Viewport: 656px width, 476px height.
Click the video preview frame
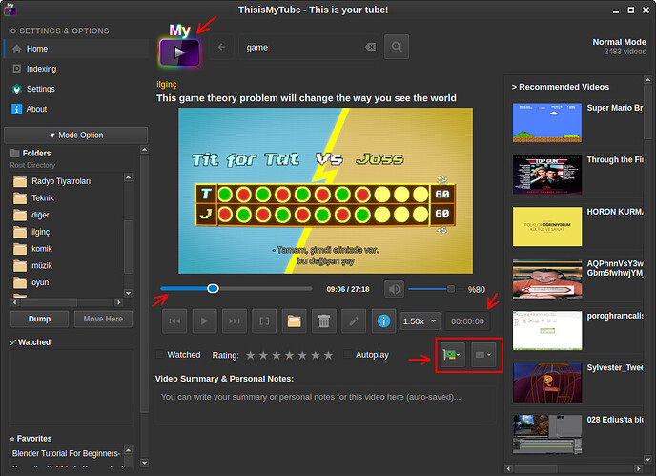pyautogui.click(x=325, y=191)
